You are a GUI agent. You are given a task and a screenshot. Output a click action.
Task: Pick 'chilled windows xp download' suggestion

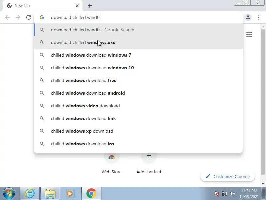[138, 131]
